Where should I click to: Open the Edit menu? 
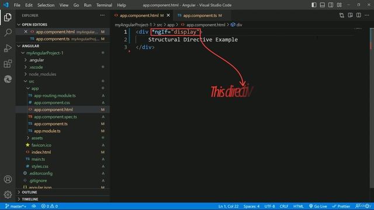(29, 5)
